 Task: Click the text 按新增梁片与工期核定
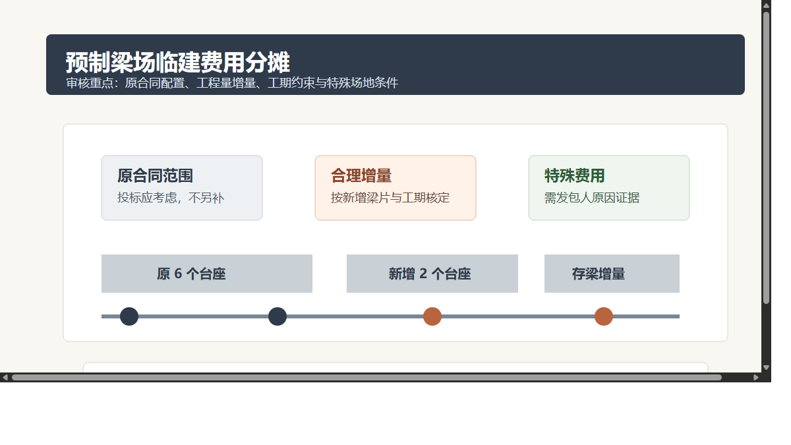point(390,198)
